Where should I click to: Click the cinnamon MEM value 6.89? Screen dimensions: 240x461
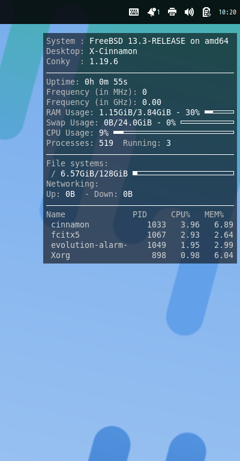click(x=224, y=224)
